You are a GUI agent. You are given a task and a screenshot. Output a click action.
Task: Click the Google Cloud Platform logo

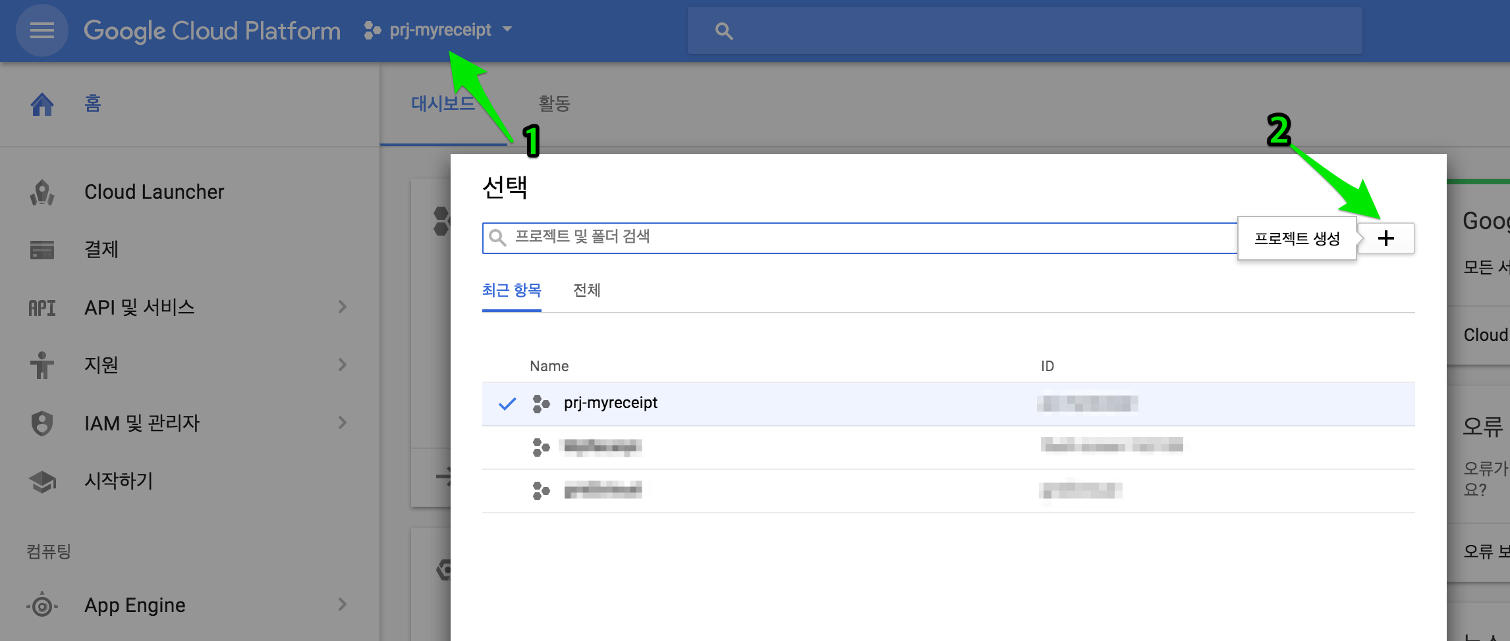click(211, 30)
